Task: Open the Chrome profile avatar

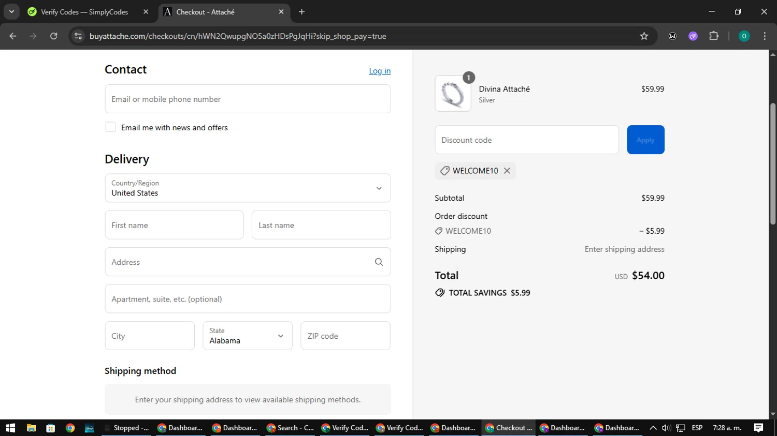Action: click(744, 36)
